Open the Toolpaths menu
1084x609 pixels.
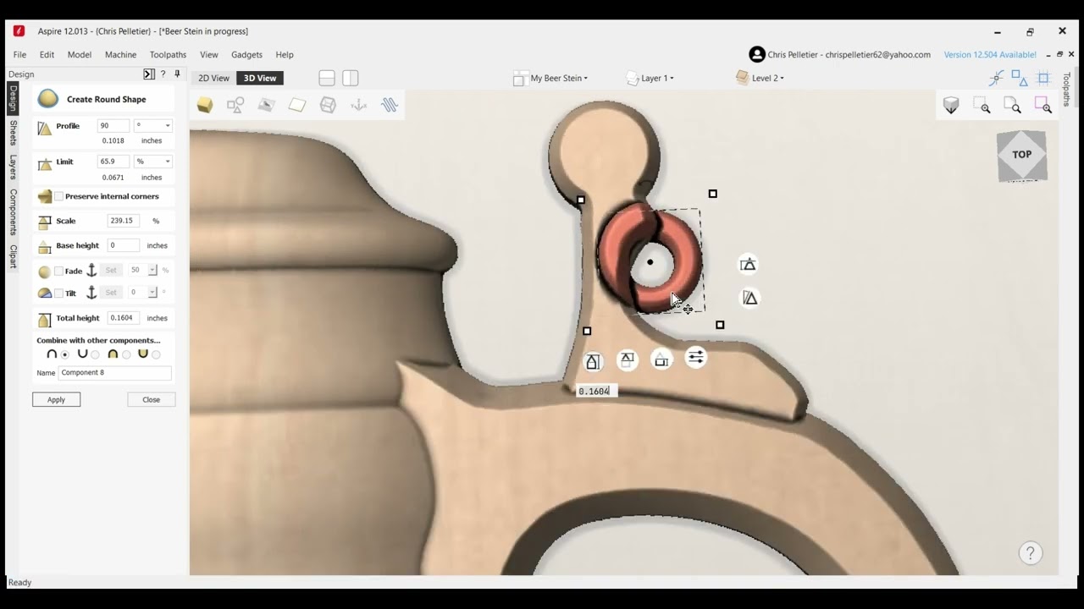(168, 54)
